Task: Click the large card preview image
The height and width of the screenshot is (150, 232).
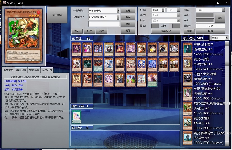Action: tap(23, 36)
